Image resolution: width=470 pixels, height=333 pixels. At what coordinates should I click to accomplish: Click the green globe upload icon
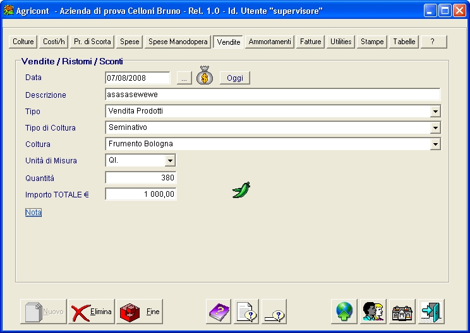click(344, 311)
